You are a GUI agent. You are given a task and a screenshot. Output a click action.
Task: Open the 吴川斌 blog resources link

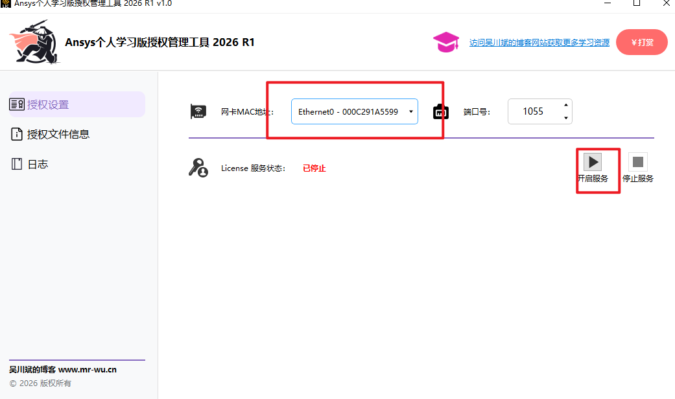click(x=539, y=43)
